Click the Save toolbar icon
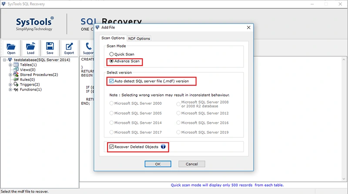Viewport: 348px width, 194px height. 50,46
